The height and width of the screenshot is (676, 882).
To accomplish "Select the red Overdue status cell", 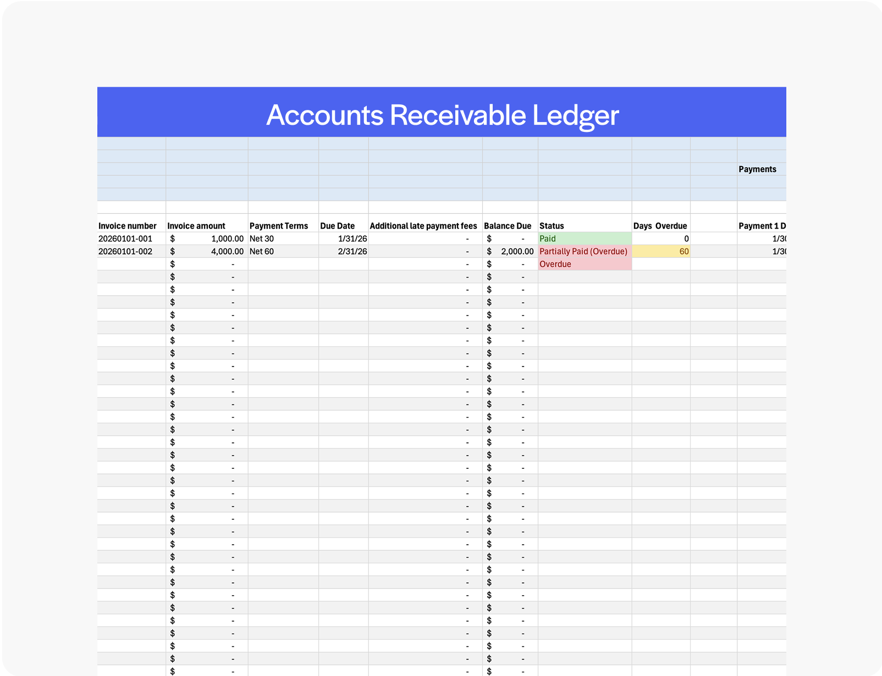I will tap(585, 264).
